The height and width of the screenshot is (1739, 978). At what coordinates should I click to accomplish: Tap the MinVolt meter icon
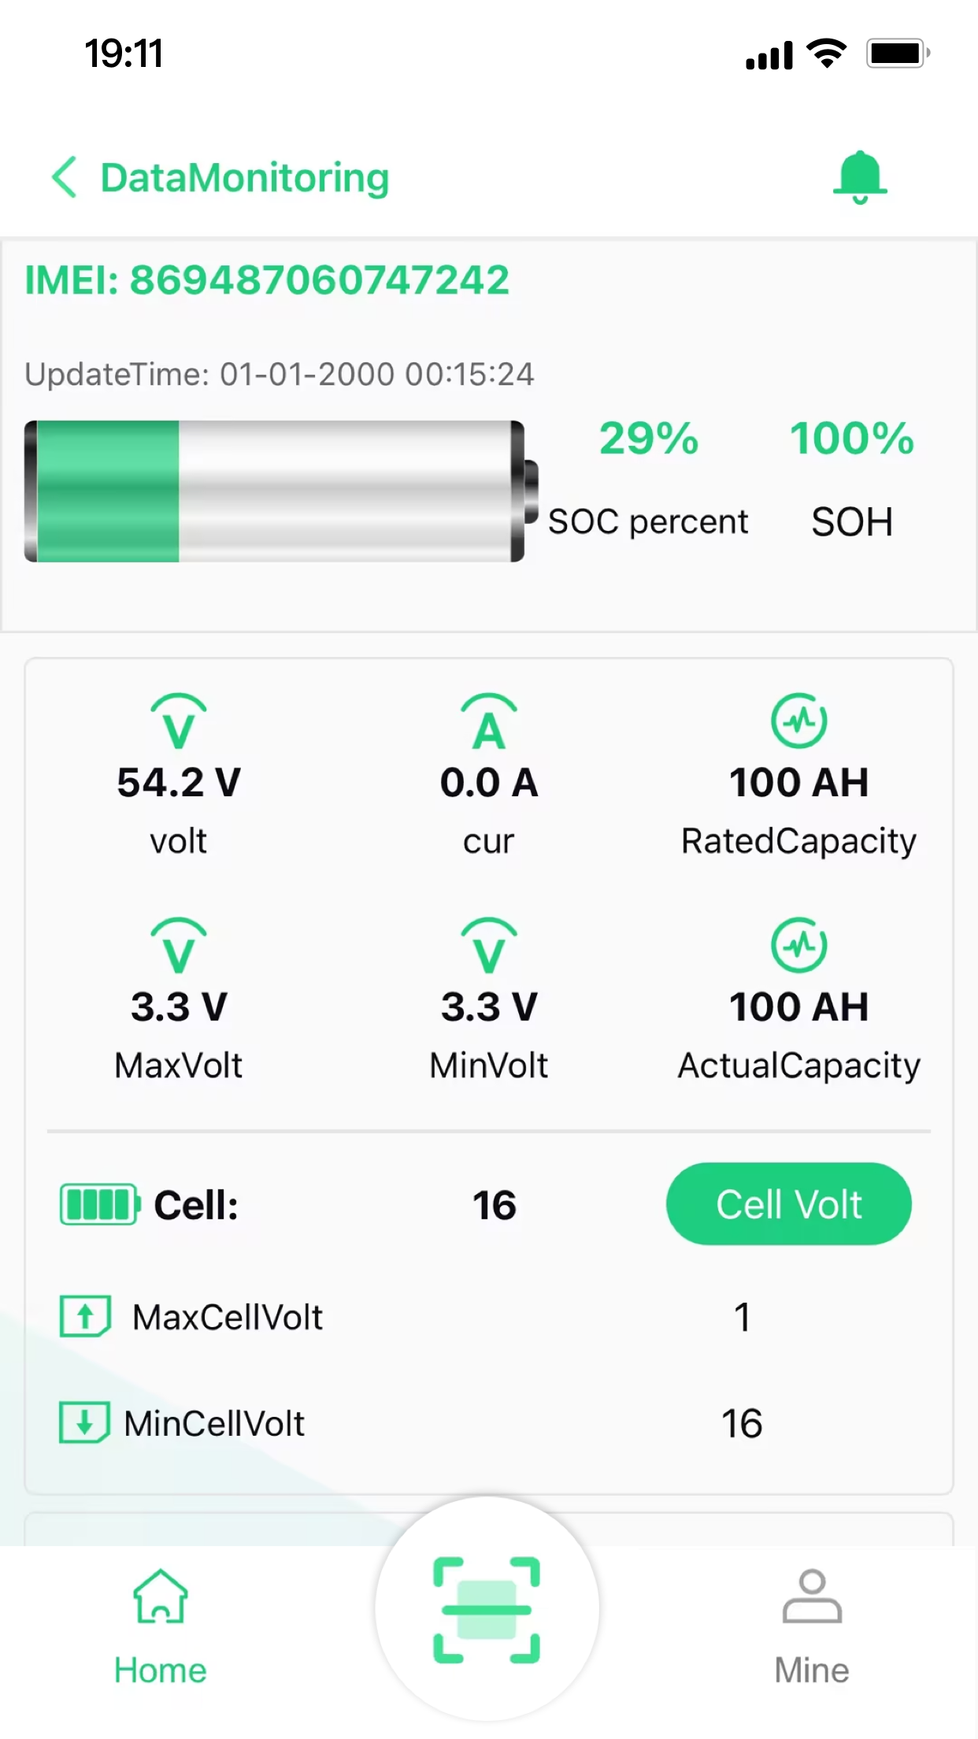tap(489, 945)
